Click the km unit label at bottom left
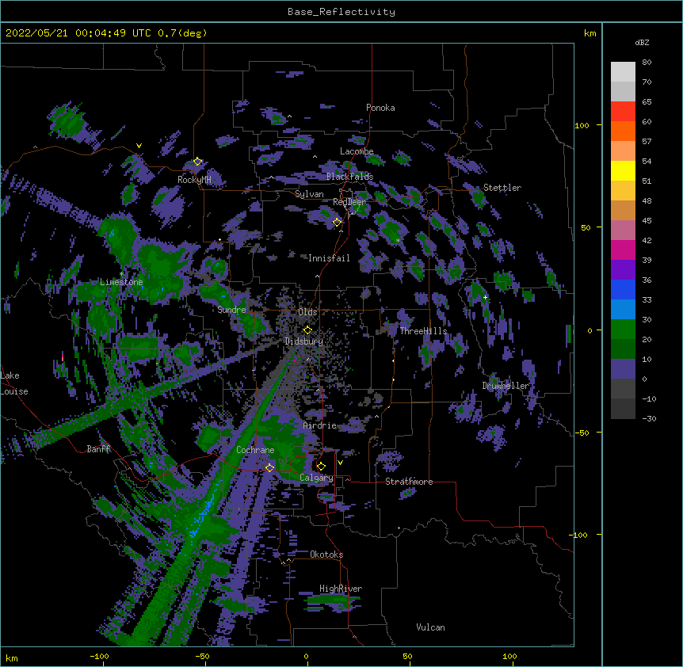 pyautogui.click(x=12, y=657)
